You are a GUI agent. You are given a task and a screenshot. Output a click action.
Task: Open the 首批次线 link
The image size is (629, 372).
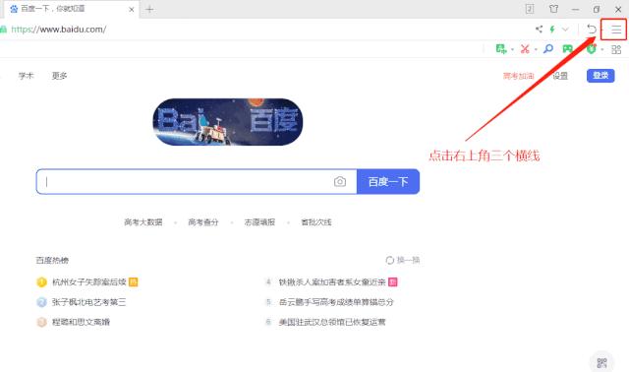pyautogui.click(x=316, y=222)
